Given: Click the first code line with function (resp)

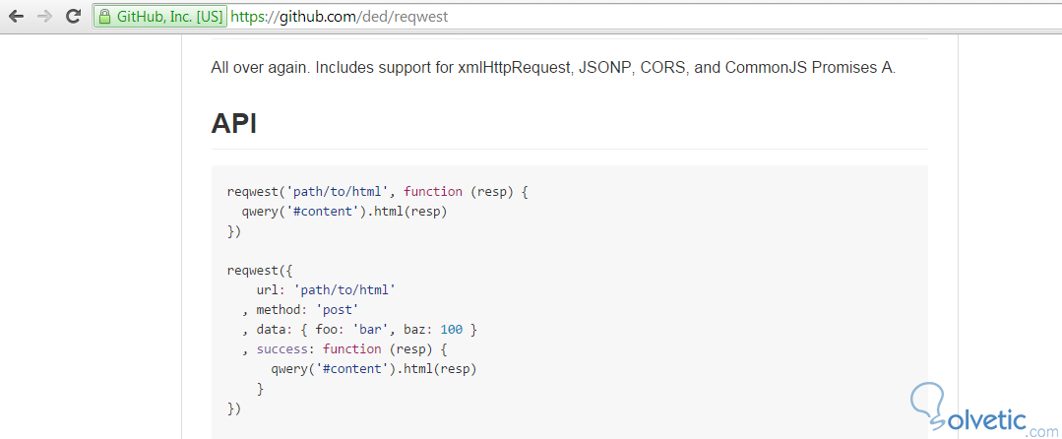Looking at the screenshot, I should 377,192.
